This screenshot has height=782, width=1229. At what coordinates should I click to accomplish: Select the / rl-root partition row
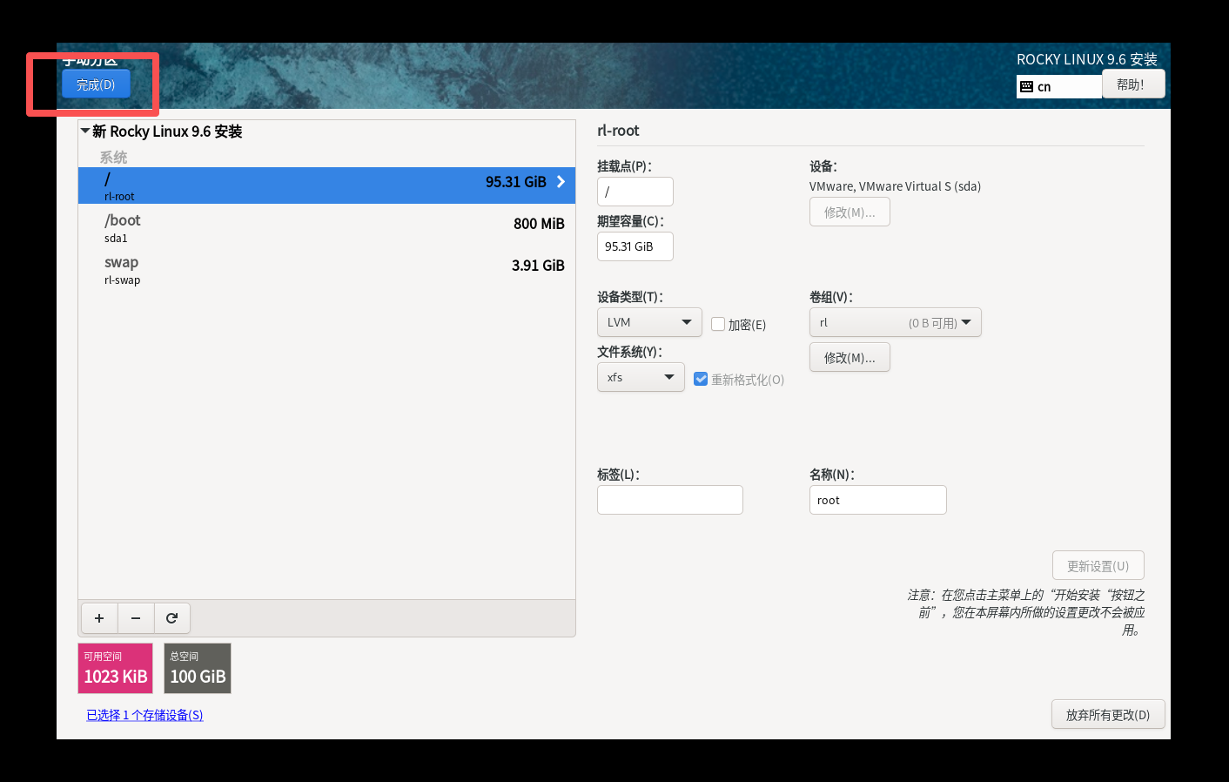[x=326, y=185]
